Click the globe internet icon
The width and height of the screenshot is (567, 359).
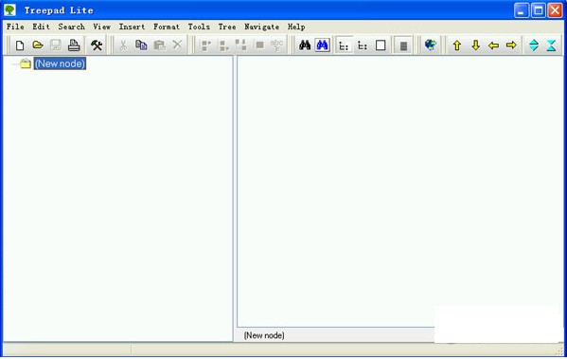click(x=431, y=45)
